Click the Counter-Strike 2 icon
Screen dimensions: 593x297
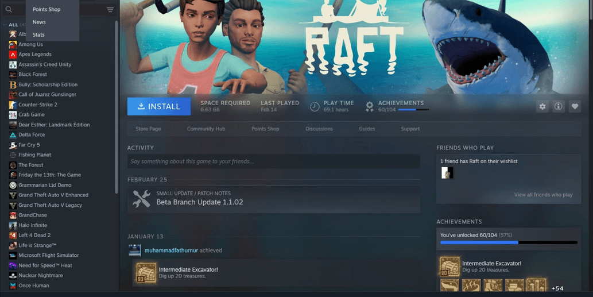13,105
